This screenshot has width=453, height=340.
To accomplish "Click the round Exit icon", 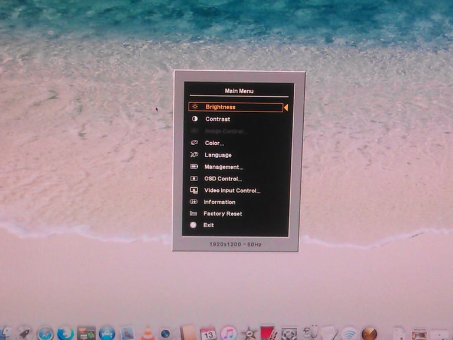I will (x=193, y=225).
